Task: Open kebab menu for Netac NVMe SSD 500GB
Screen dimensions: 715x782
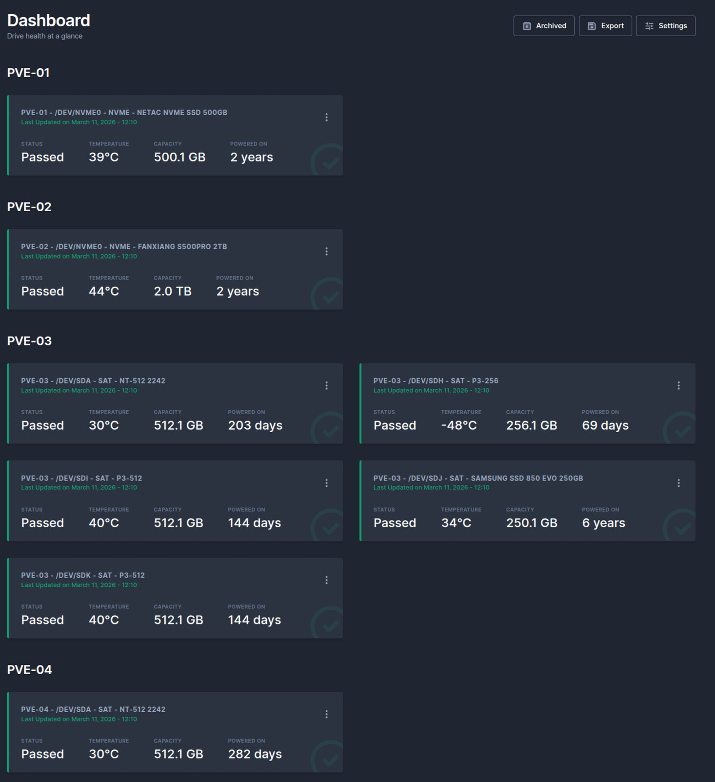Action: [326, 118]
